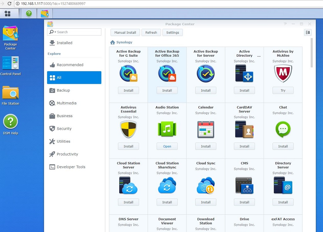Screen dimensions: 323x232
Task: Click the Refresh button
Action: (151, 32)
